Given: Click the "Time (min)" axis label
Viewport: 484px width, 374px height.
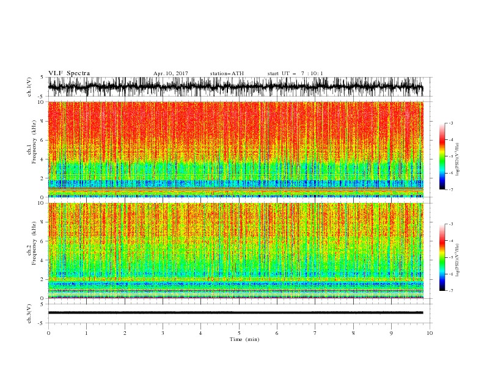Looking at the screenshot, I should (244, 339).
